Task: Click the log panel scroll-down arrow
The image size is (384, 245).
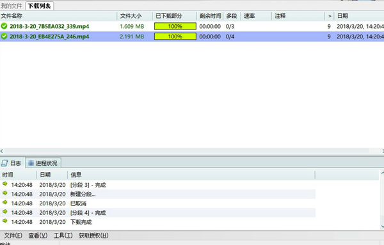Action: 382,226
